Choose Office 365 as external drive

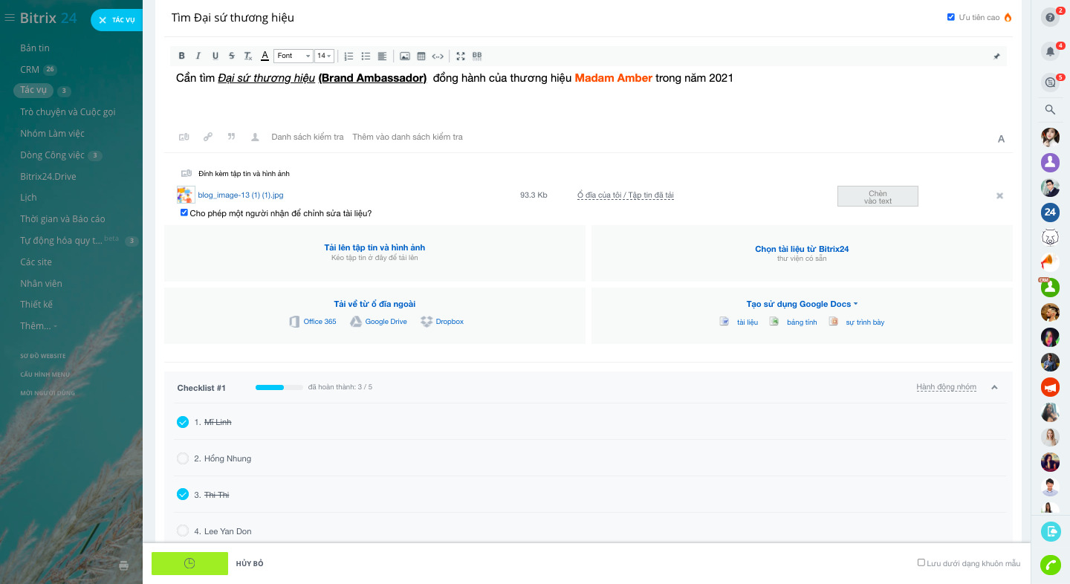click(x=313, y=322)
